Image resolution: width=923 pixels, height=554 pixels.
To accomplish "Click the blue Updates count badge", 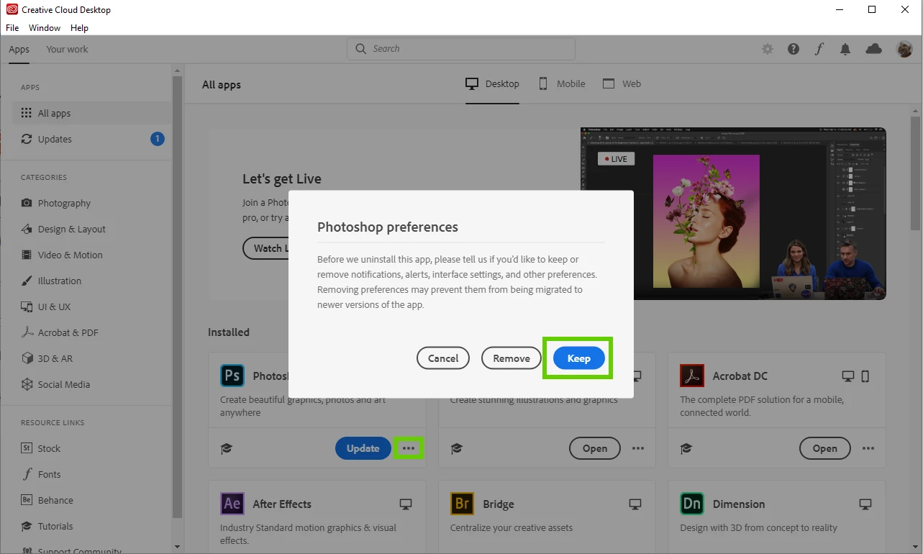I will pyautogui.click(x=157, y=139).
